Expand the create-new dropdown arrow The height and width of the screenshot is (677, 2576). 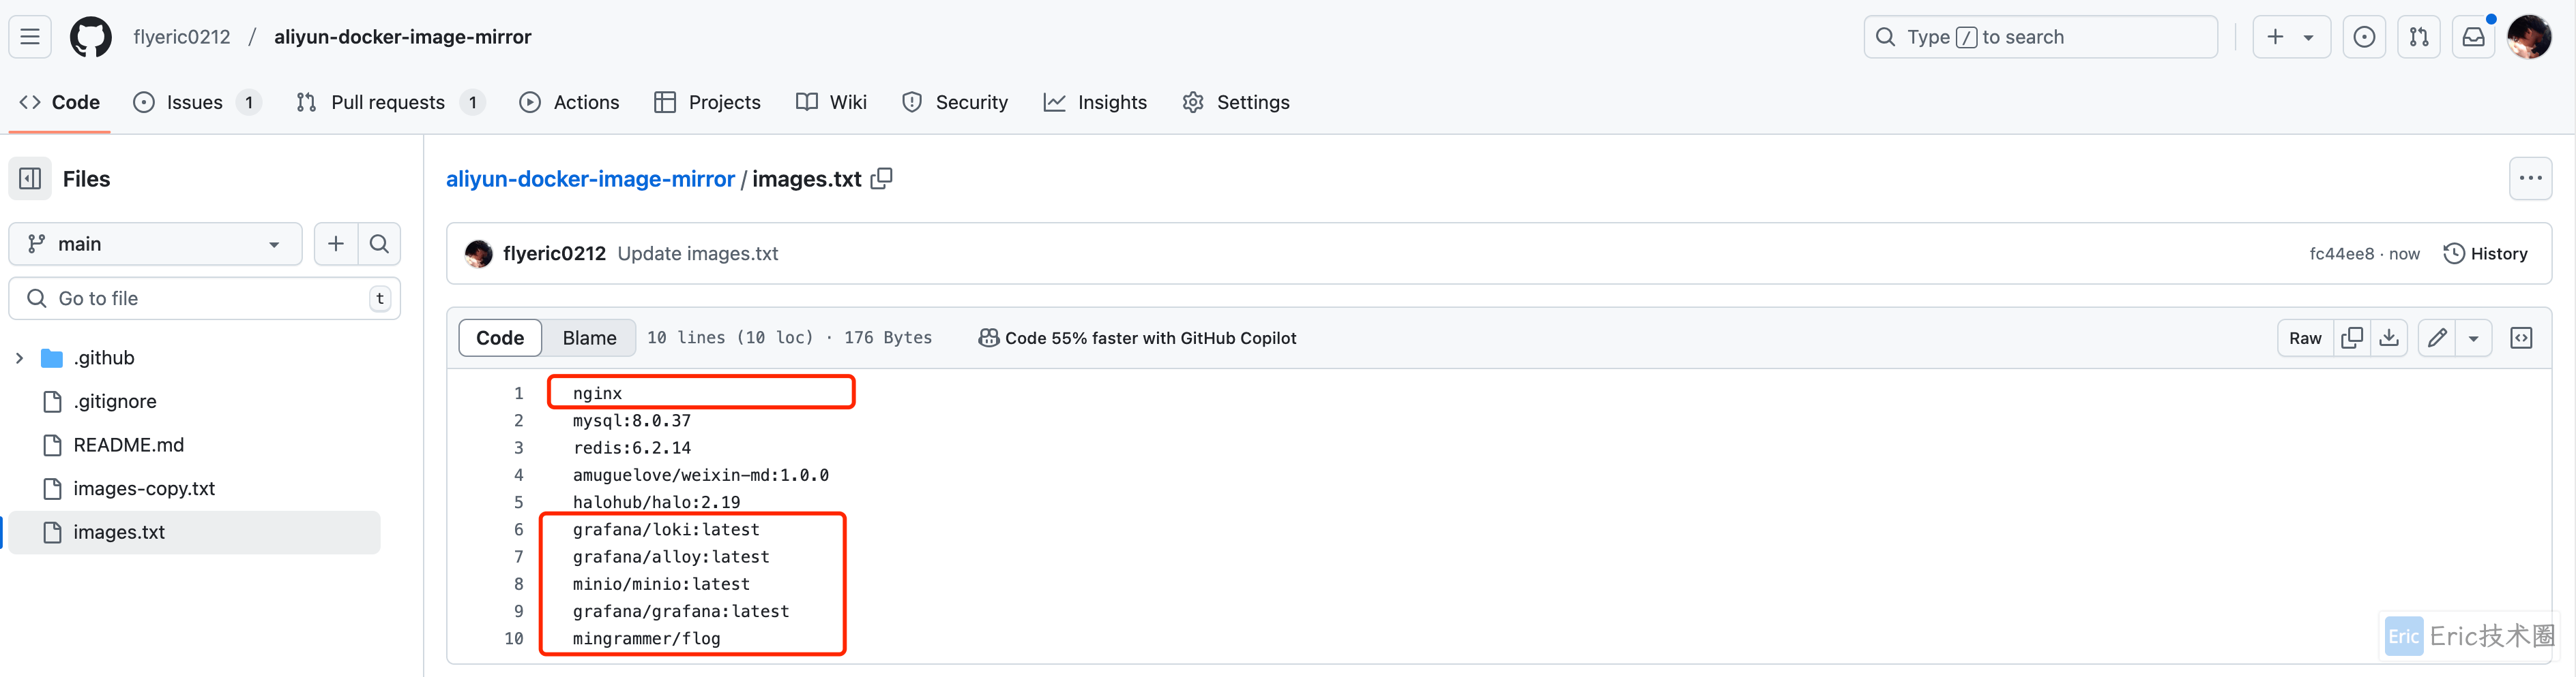click(x=2309, y=37)
